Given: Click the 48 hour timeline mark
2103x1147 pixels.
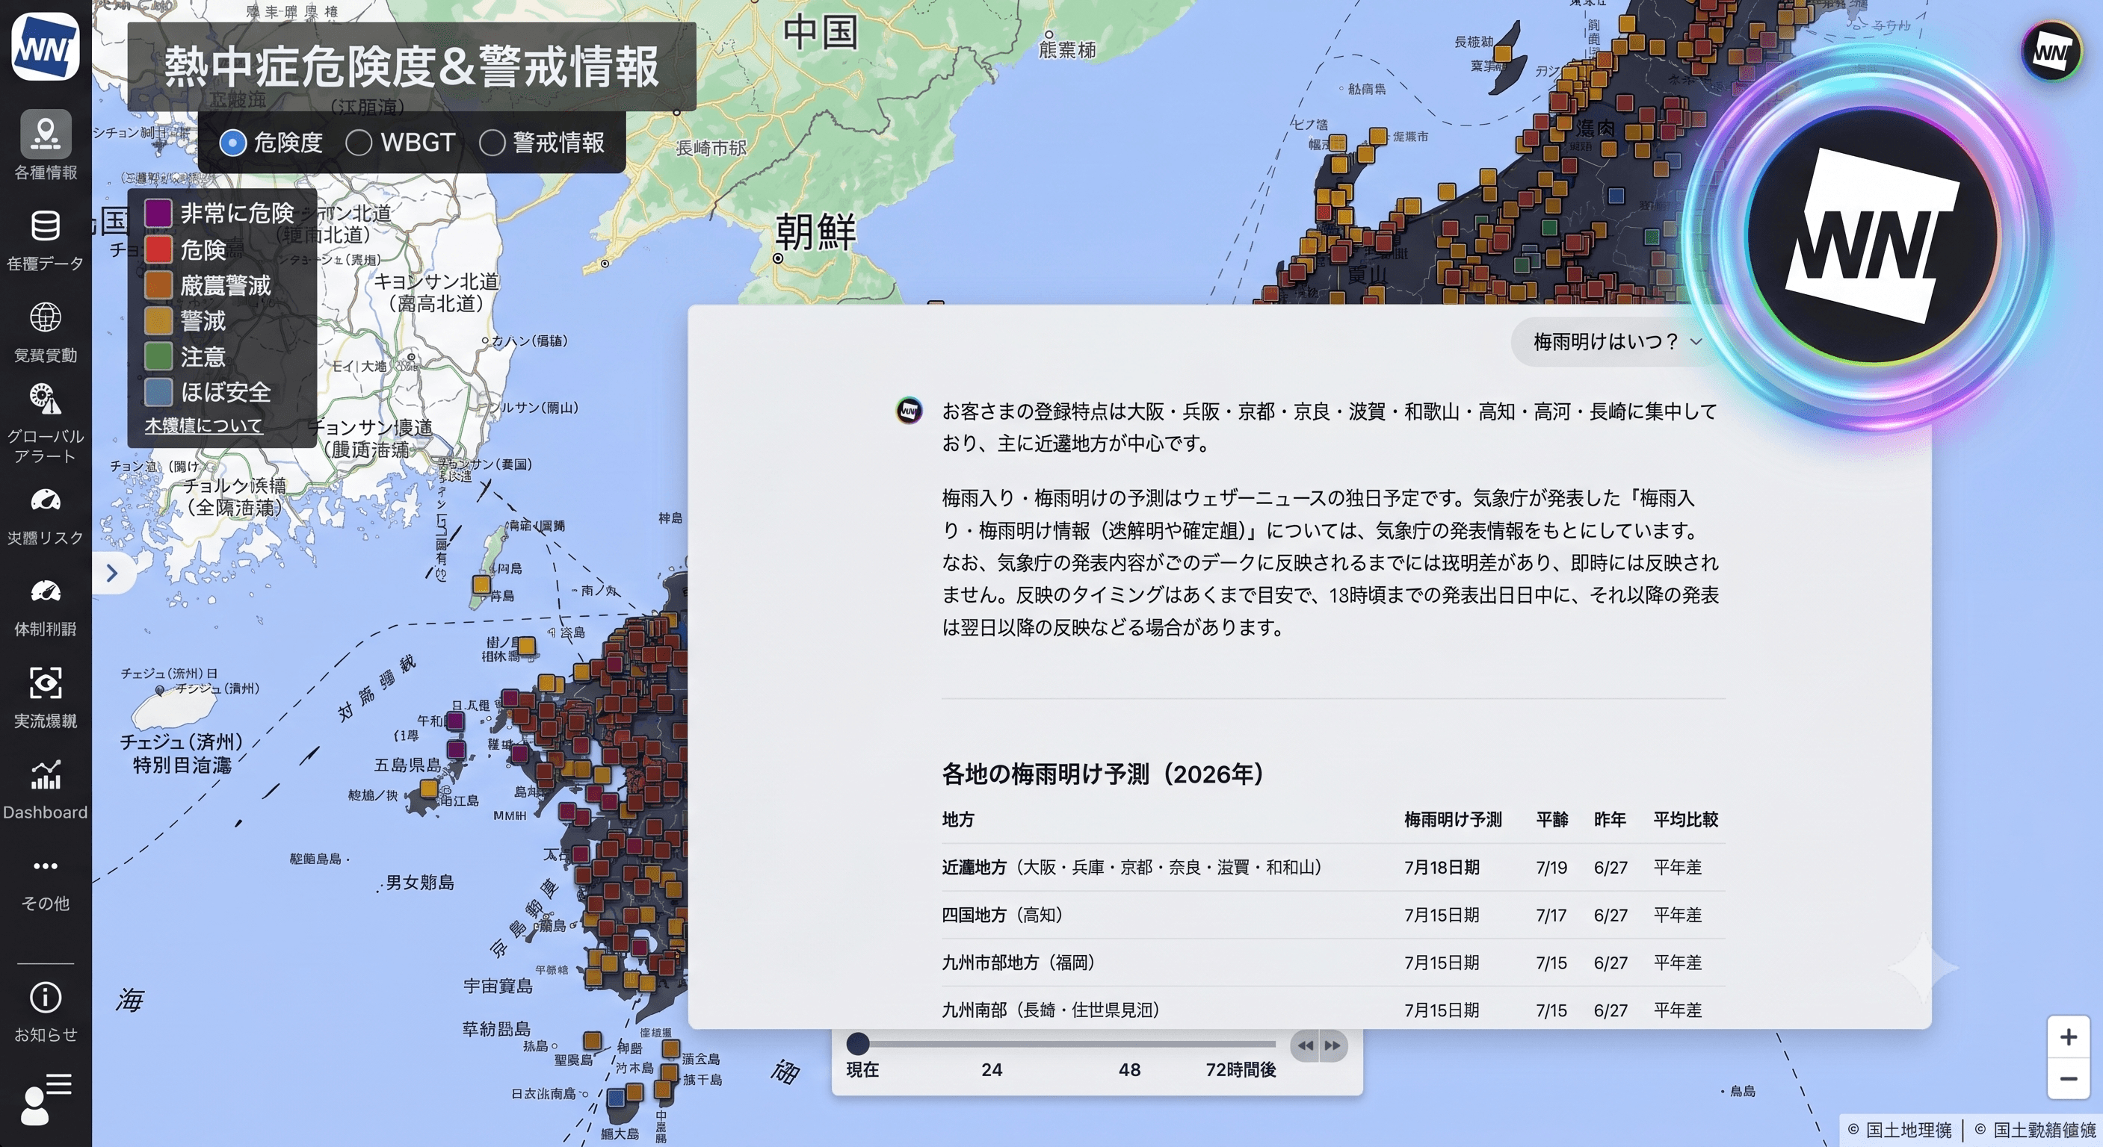Looking at the screenshot, I should 1130,1069.
